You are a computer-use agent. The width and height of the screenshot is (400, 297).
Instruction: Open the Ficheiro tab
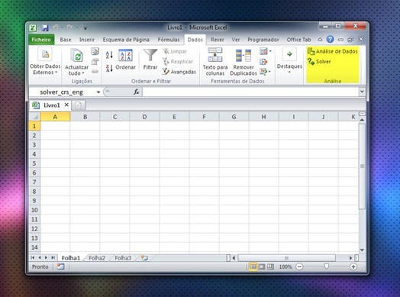click(x=41, y=40)
